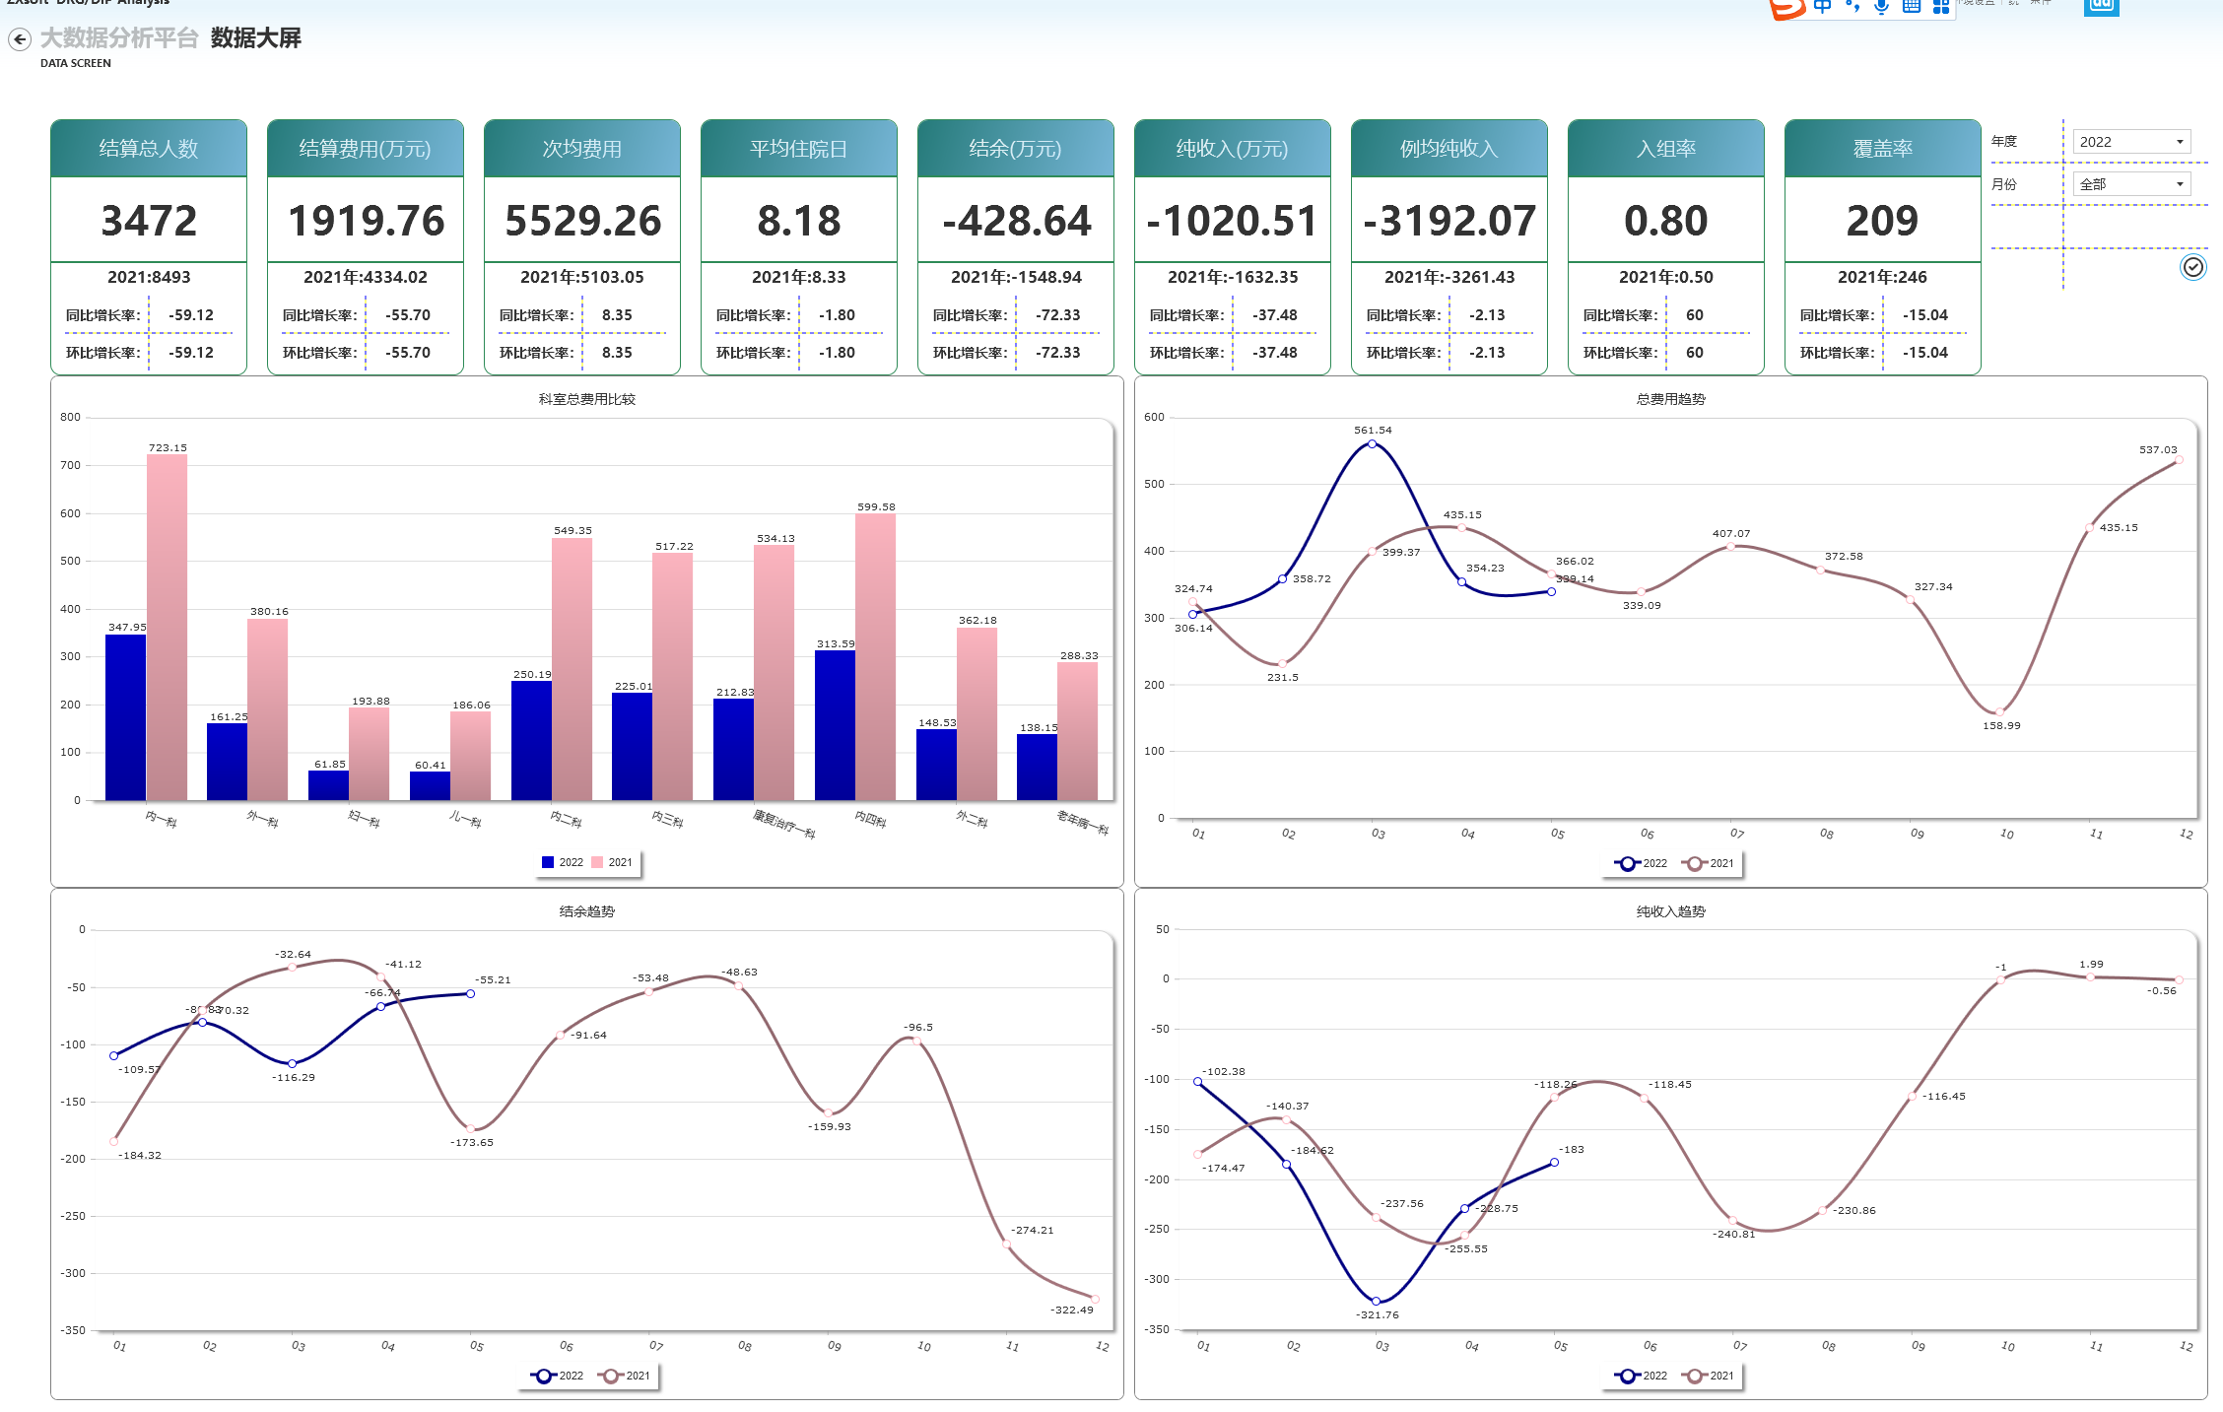Click the -428.64 balance value

pos(1016,221)
